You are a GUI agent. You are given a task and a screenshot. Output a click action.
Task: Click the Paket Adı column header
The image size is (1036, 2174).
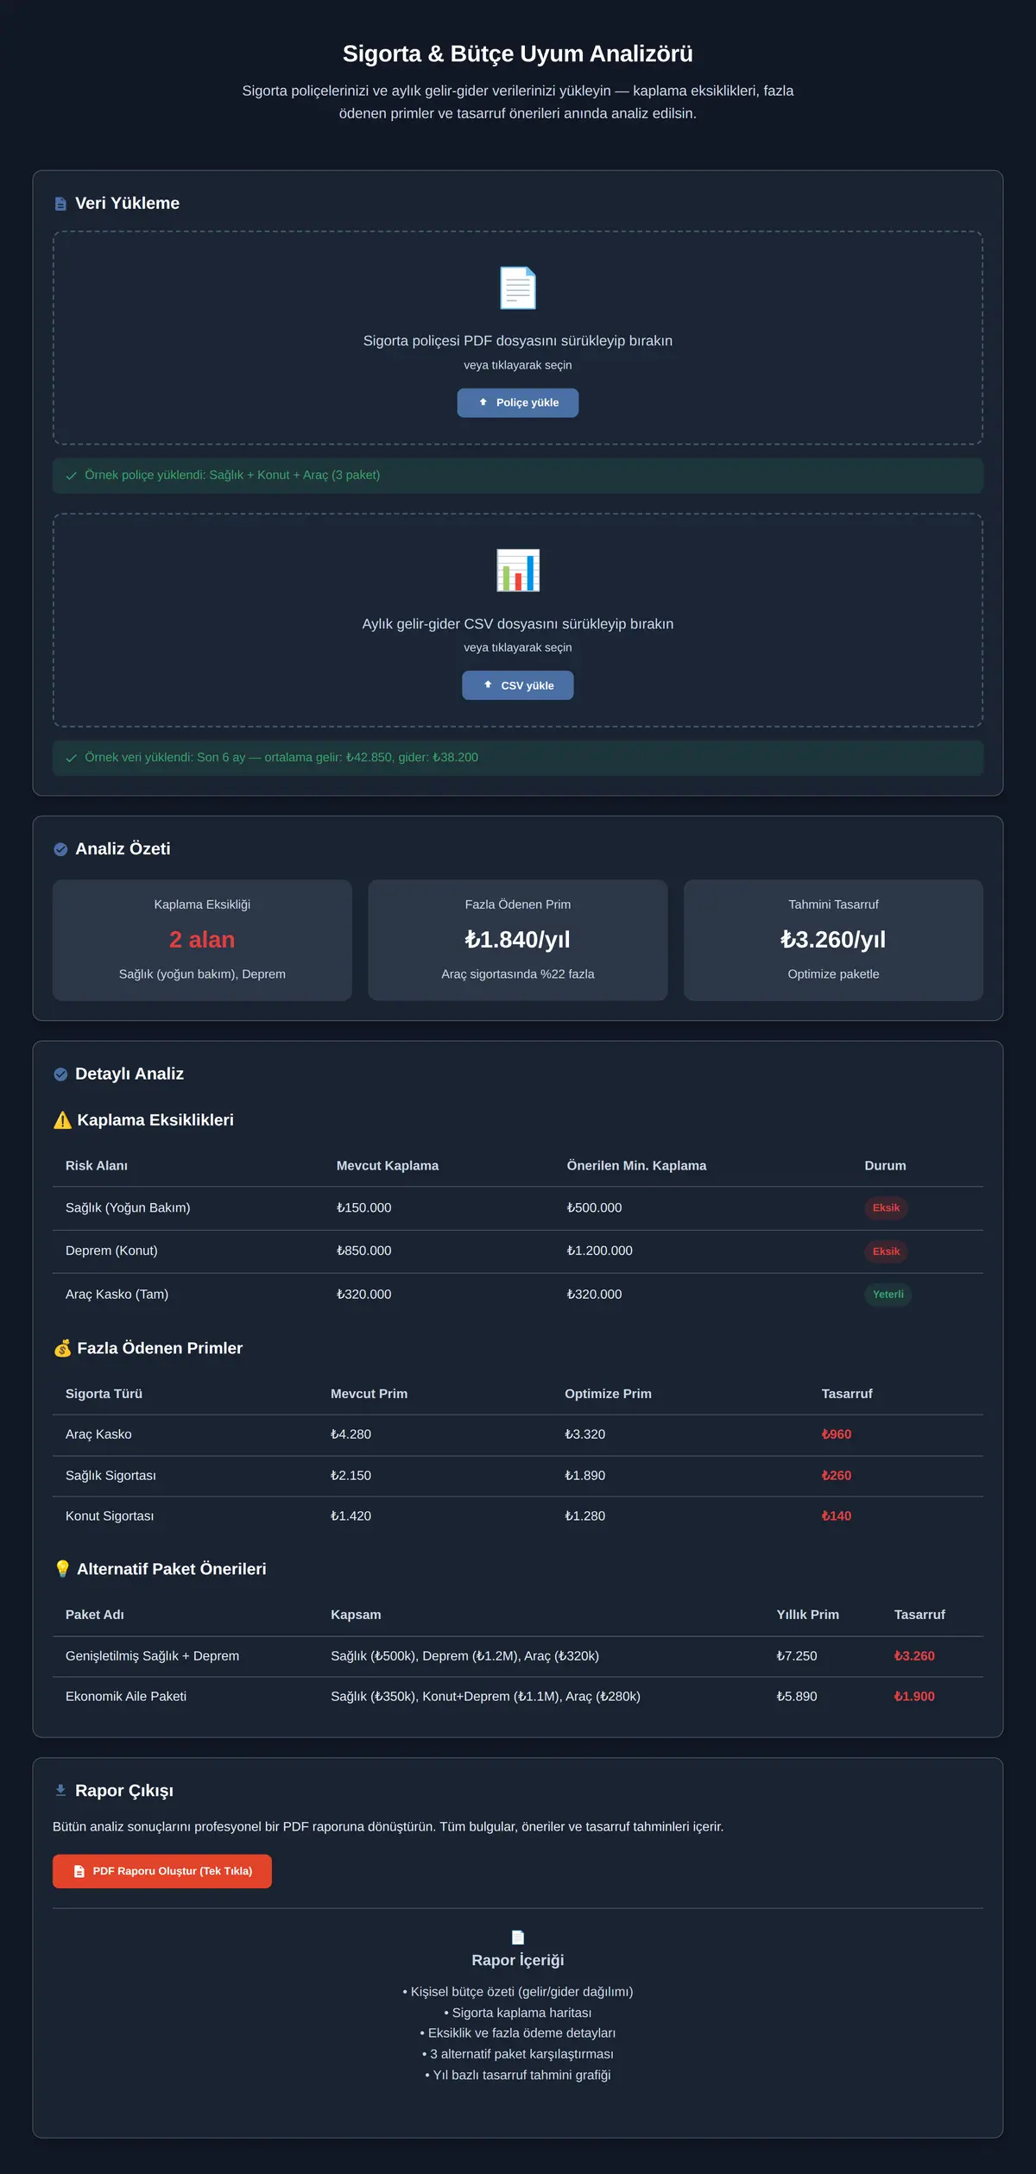click(95, 1615)
